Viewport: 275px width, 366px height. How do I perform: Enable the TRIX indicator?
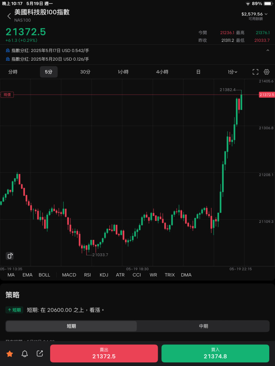169,275
